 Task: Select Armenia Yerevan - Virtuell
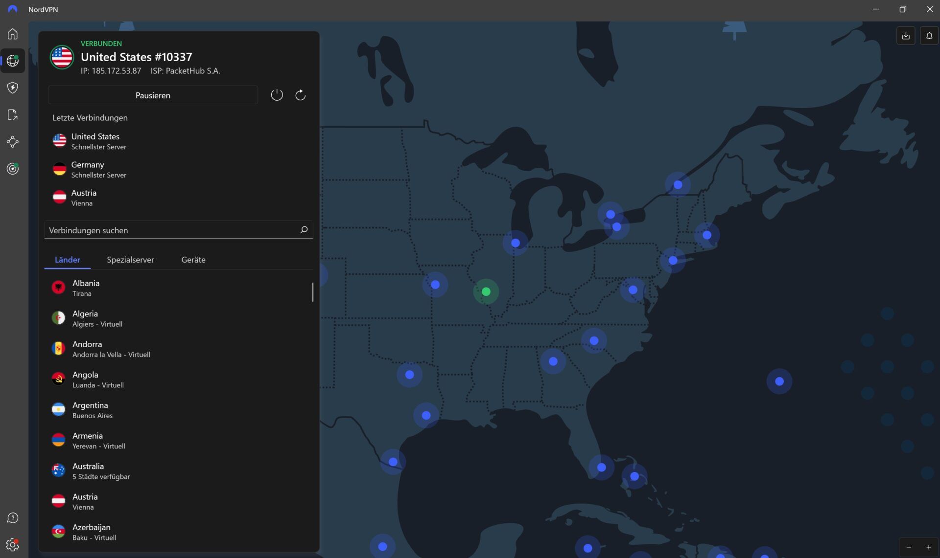pyautogui.click(x=179, y=441)
